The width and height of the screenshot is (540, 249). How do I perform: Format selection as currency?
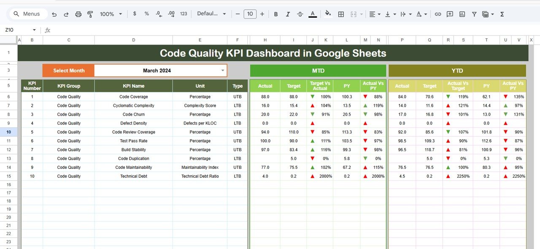tap(135, 14)
